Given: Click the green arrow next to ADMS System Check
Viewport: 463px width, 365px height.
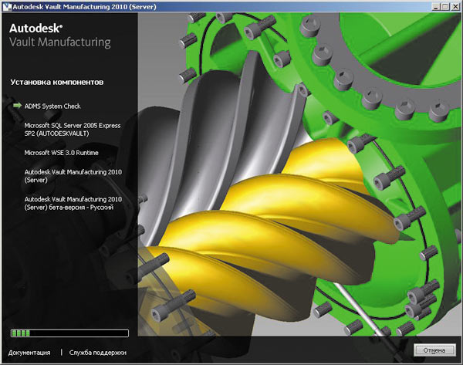Looking at the screenshot, I should click(18, 106).
